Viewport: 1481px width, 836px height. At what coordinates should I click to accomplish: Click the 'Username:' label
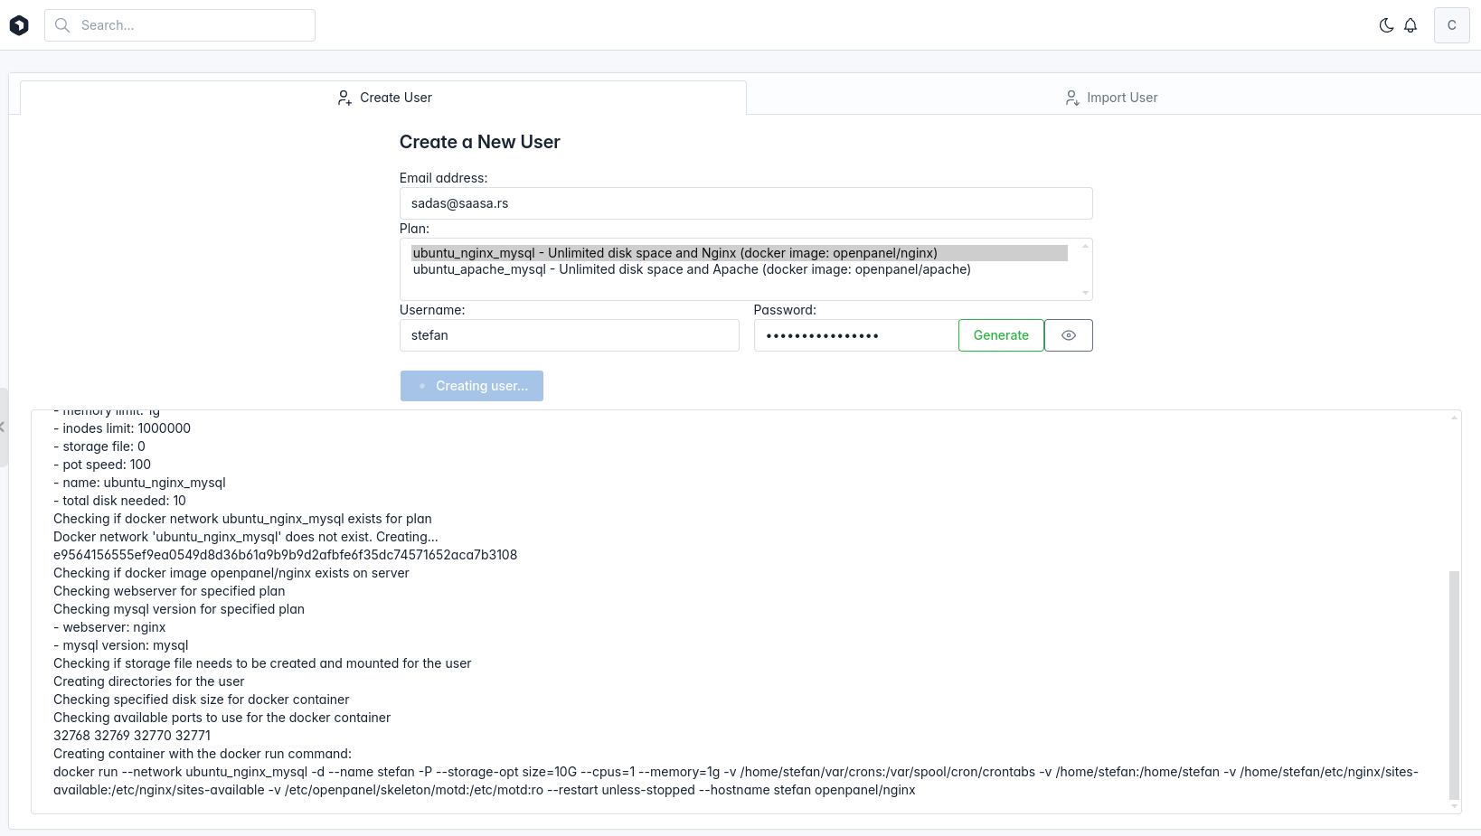point(432,310)
